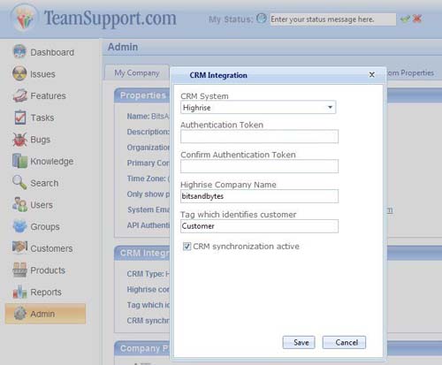This screenshot has width=442, height=365.
Task: Open Dashboard menu label
Action: click(x=52, y=52)
